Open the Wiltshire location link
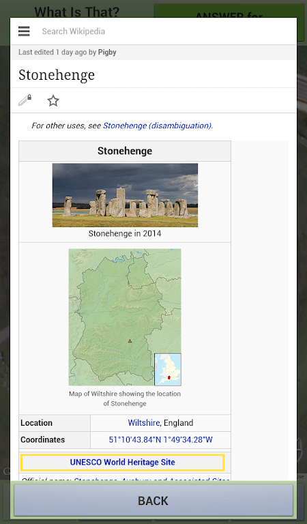This screenshot has width=307, height=524. 144,423
